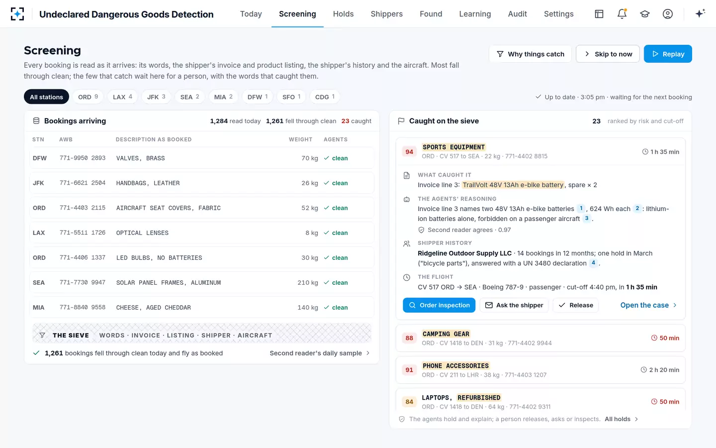
Task: Filter bookings by SEA station
Action: click(x=189, y=97)
